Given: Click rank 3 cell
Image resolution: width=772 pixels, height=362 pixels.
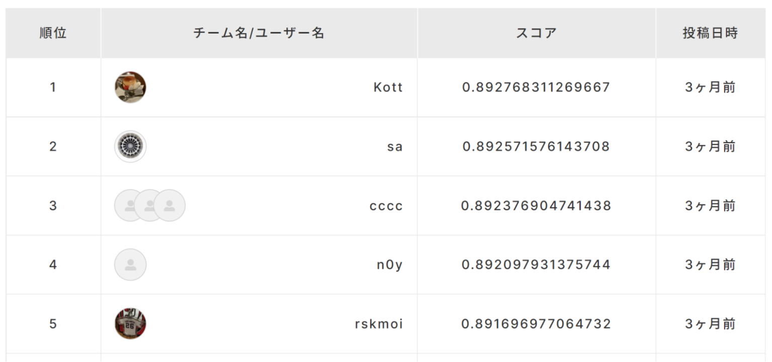Looking at the screenshot, I should click(x=53, y=206).
